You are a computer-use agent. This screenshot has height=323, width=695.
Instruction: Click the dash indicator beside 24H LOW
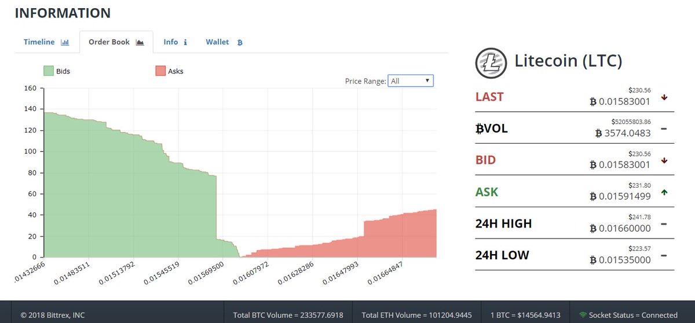click(x=664, y=255)
